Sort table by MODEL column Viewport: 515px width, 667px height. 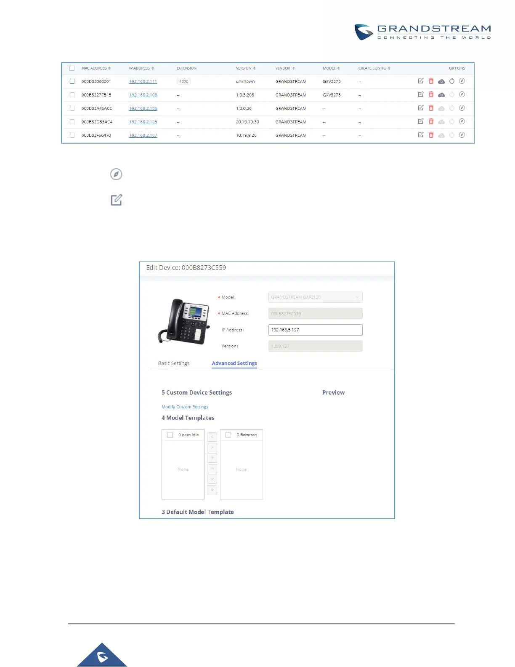pos(331,68)
